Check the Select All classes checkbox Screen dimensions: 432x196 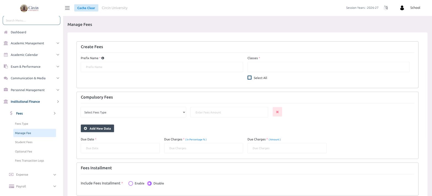tap(250, 78)
